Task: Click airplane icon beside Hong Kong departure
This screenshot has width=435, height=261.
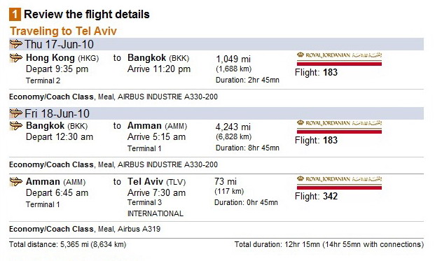Action: [x=16, y=57]
